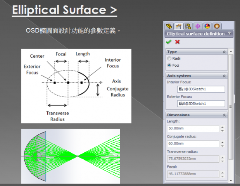Screen dimensions: 240x186
Task: Switch to the PropertyManager tab icon
Action: [x=179, y=26]
